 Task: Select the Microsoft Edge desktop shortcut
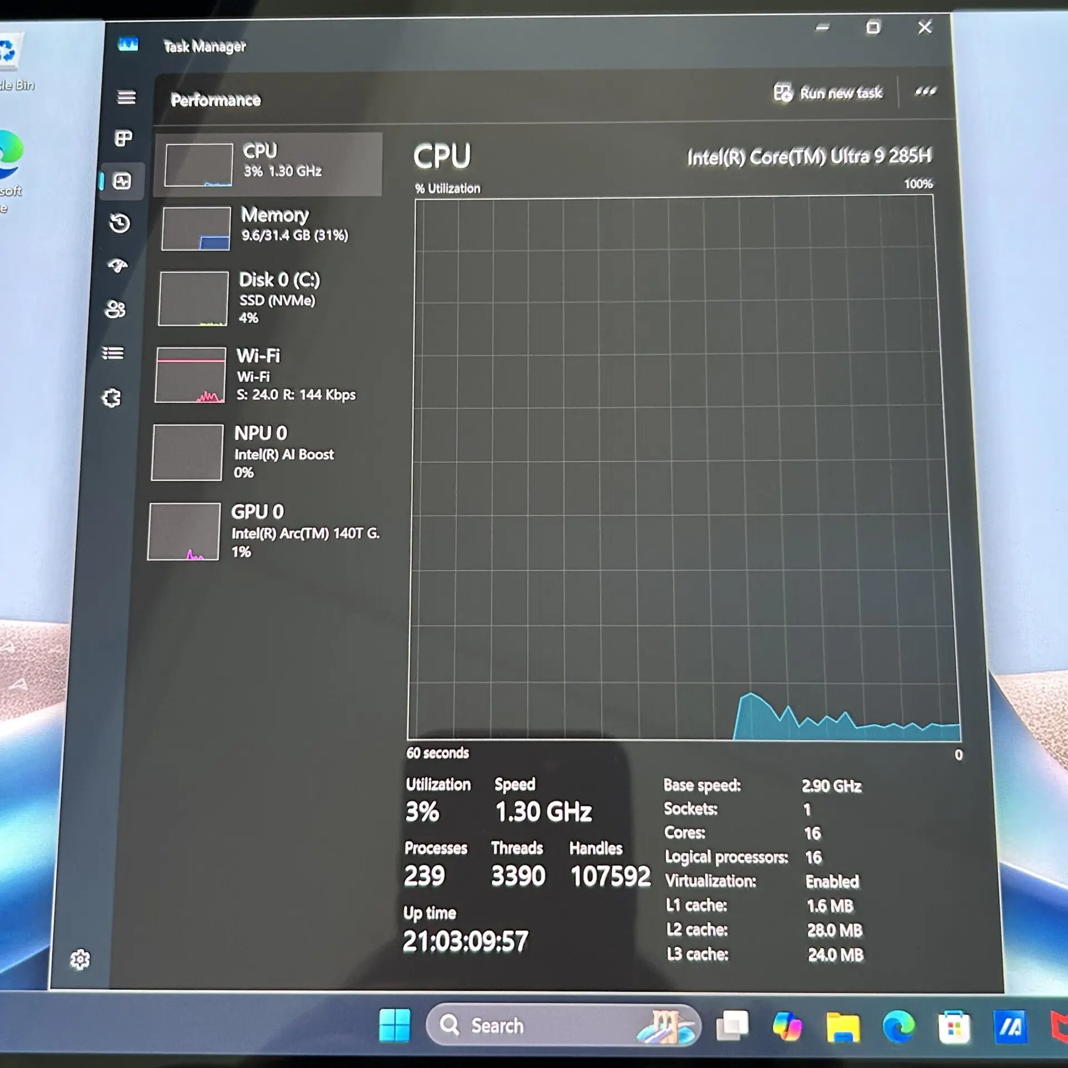(x=11, y=172)
